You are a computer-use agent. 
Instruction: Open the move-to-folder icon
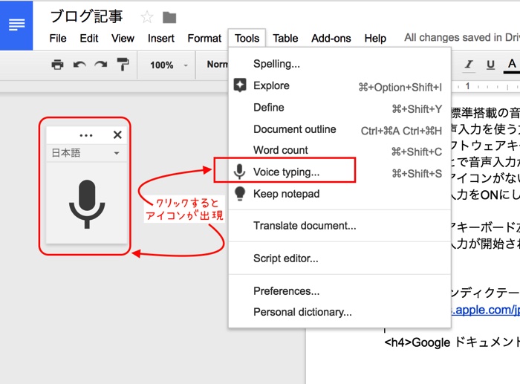pyautogui.click(x=169, y=17)
